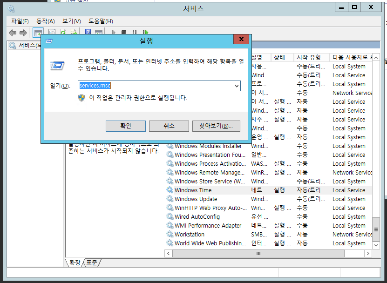Click the Run dialog title bar icon

tap(49, 41)
